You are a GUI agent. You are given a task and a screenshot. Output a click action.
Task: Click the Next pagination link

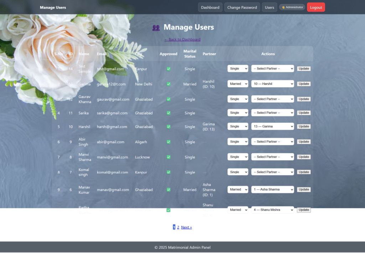[x=186, y=227]
